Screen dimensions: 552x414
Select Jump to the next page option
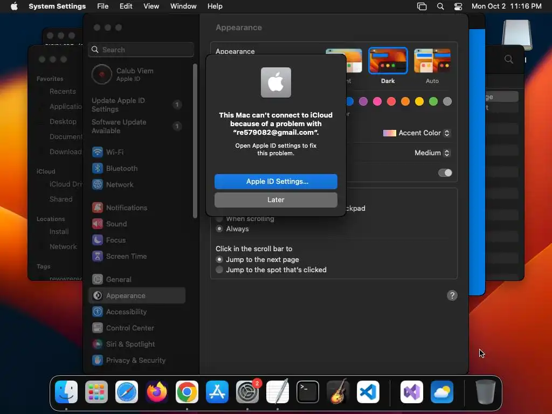point(219,259)
